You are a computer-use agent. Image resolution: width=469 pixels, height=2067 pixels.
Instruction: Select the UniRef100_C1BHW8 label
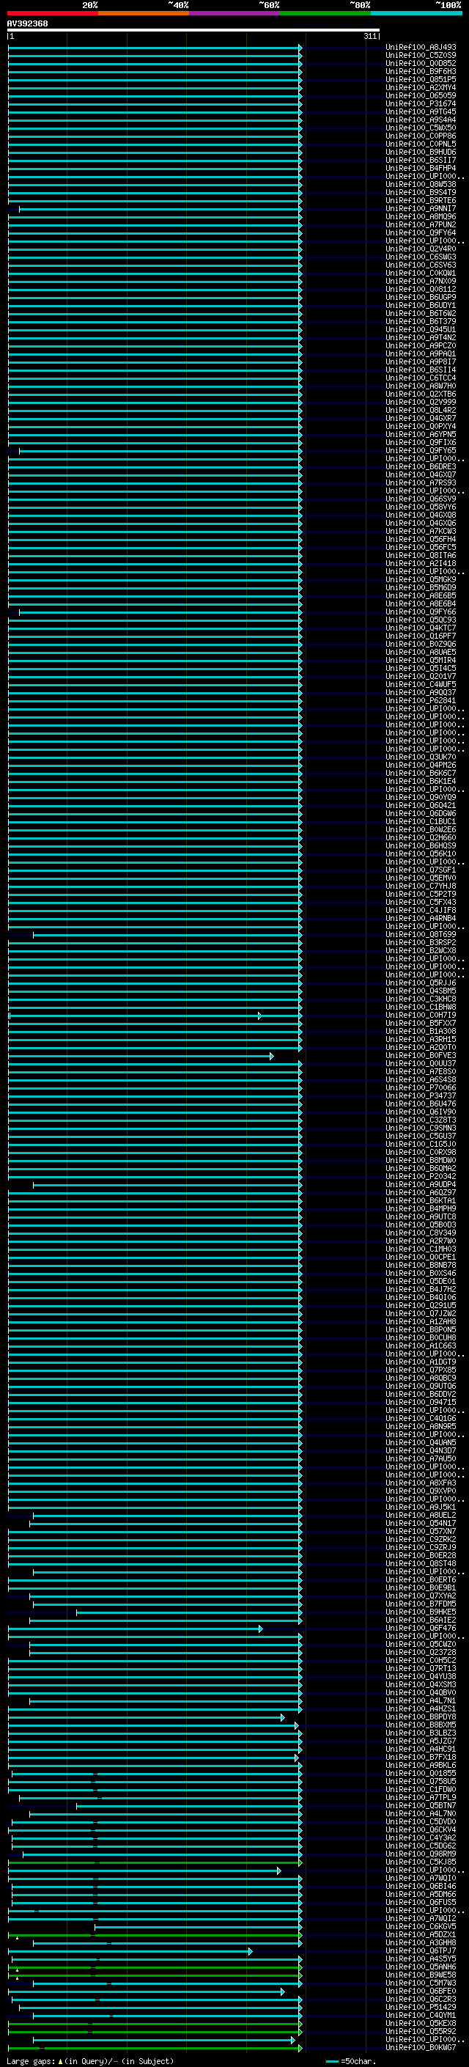(x=421, y=1007)
